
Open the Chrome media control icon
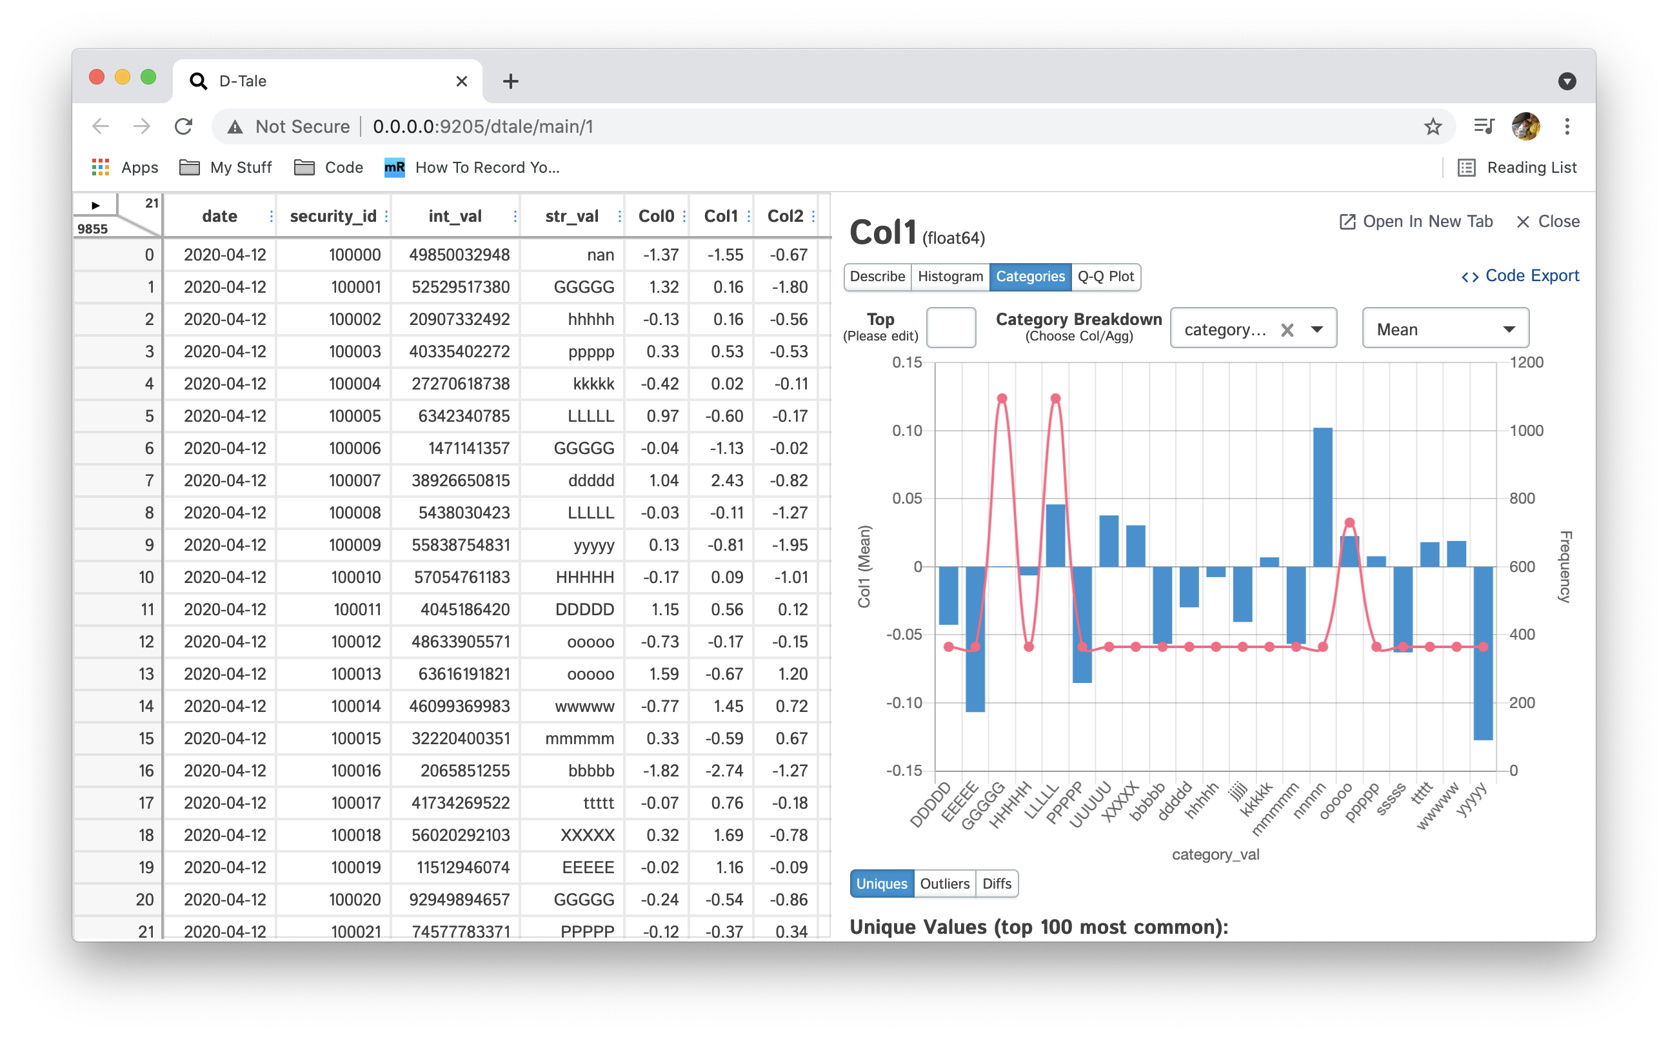coord(1484,126)
